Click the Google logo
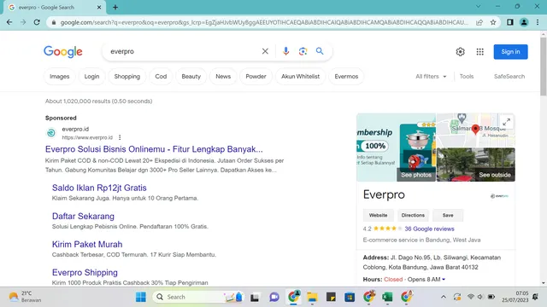The height and width of the screenshot is (307, 547). pyautogui.click(x=63, y=51)
